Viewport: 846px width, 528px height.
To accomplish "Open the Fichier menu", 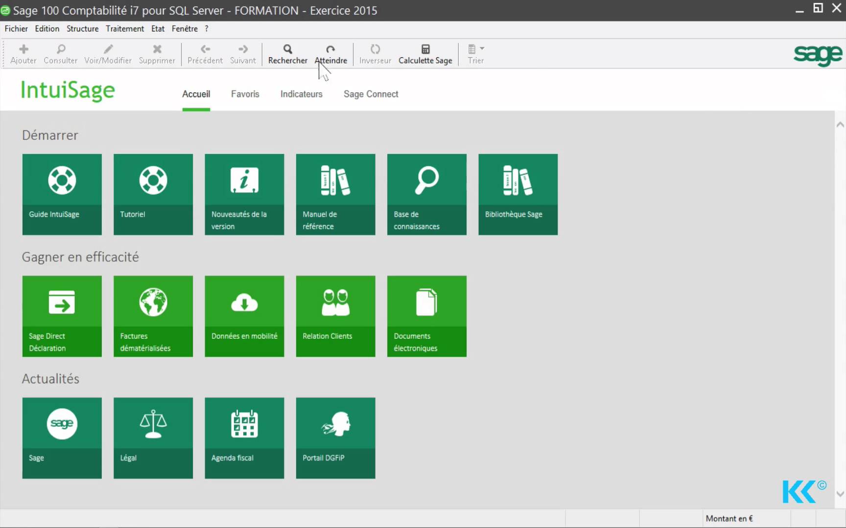I will (16, 29).
